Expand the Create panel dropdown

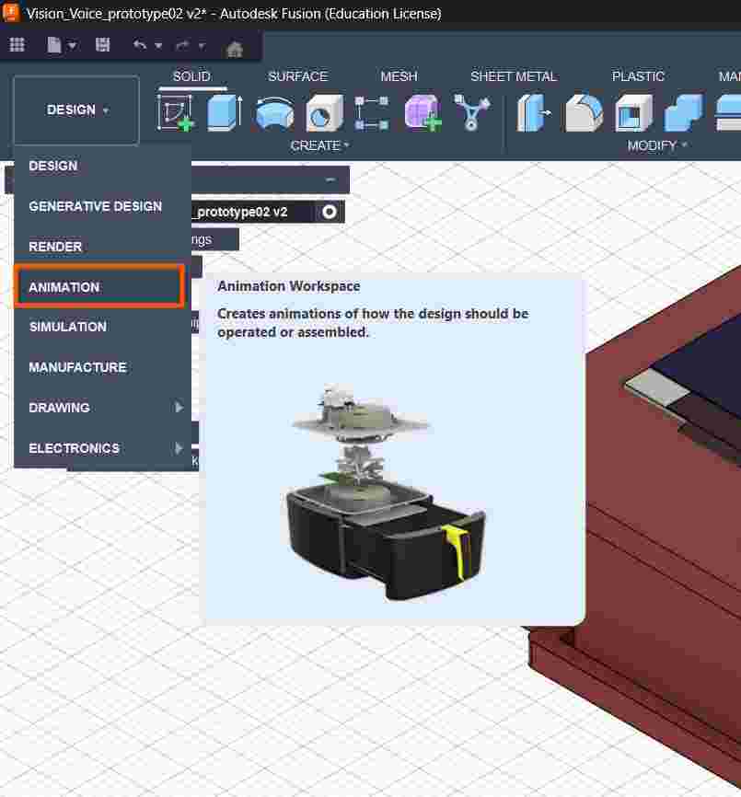click(x=319, y=145)
